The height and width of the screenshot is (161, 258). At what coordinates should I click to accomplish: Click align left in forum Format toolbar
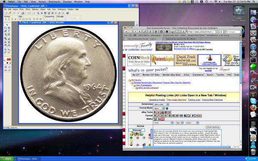coord(170,115)
